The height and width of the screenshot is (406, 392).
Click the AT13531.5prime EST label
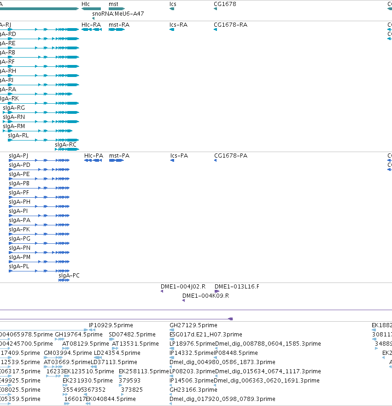tap(135, 344)
